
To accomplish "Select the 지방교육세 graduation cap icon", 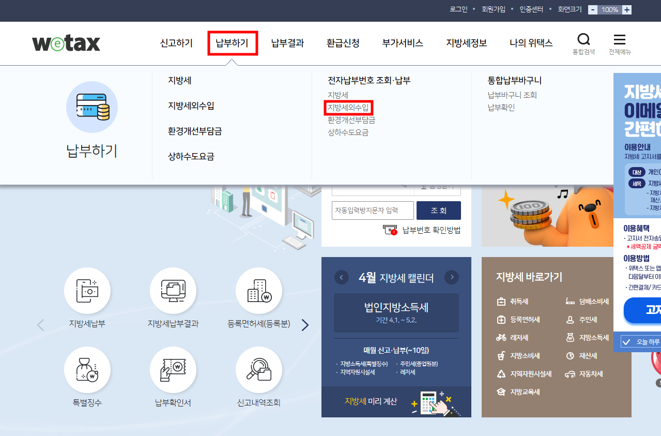I will [x=501, y=392].
